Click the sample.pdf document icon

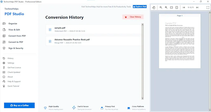(x=50, y=30)
